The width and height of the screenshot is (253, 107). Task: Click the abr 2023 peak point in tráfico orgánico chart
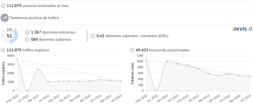point(38,69)
